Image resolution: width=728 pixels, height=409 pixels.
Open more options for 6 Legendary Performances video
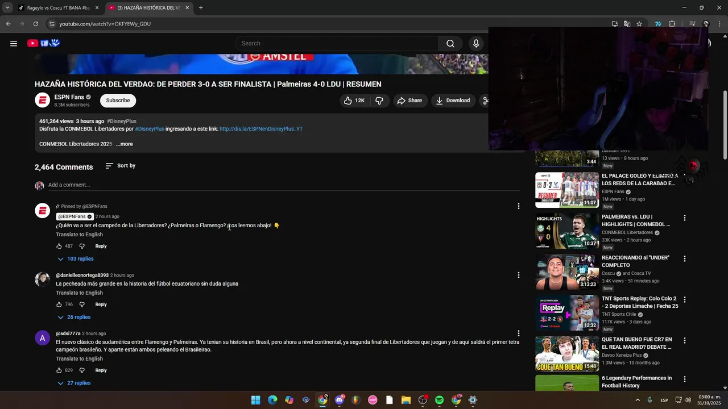(x=684, y=379)
